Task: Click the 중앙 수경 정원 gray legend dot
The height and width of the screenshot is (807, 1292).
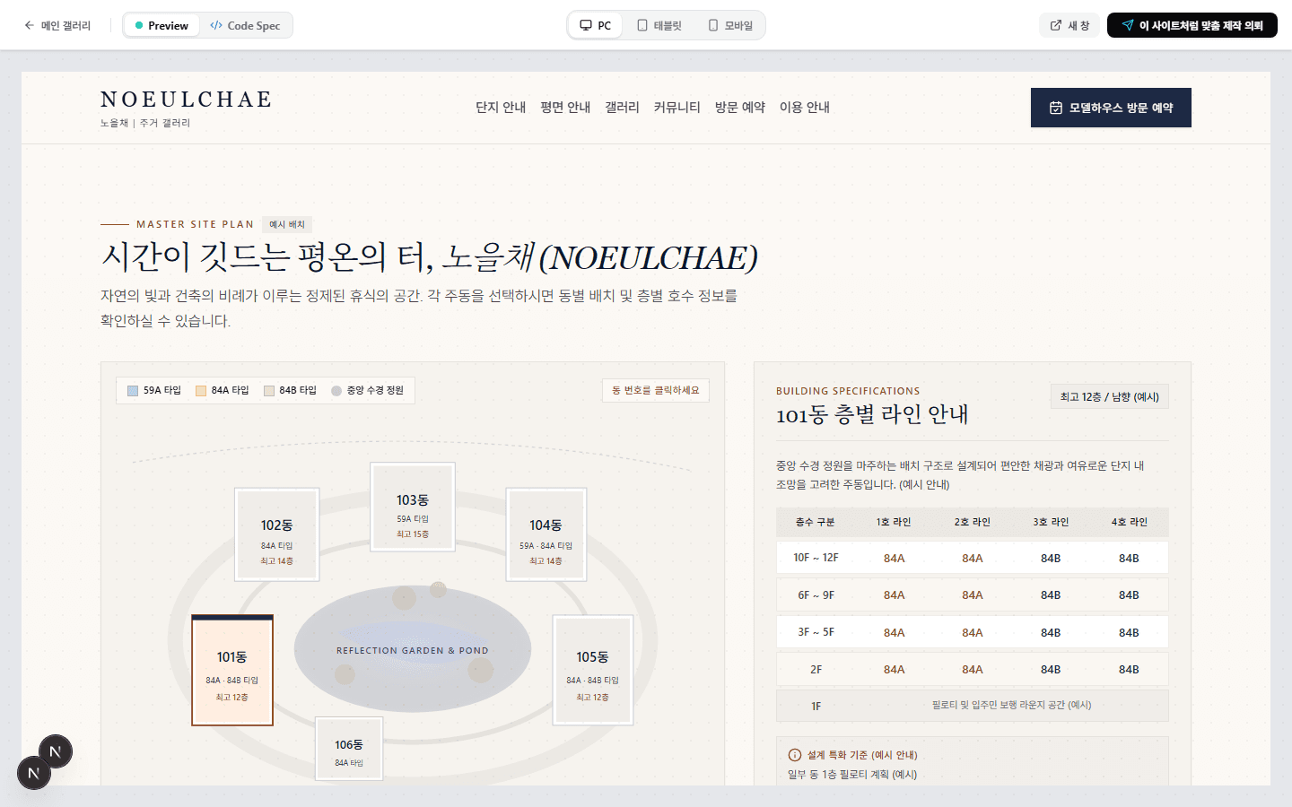Action: click(x=336, y=391)
